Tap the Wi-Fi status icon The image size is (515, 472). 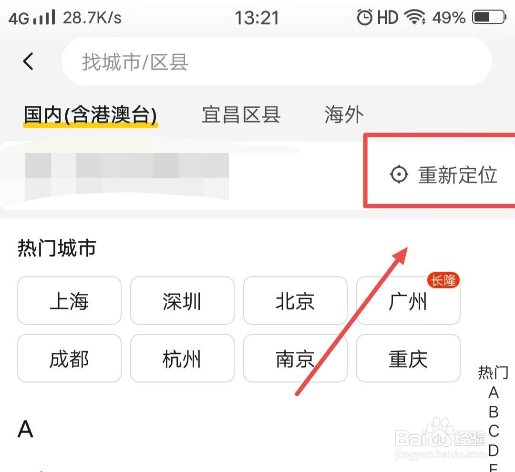[x=415, y=17]
